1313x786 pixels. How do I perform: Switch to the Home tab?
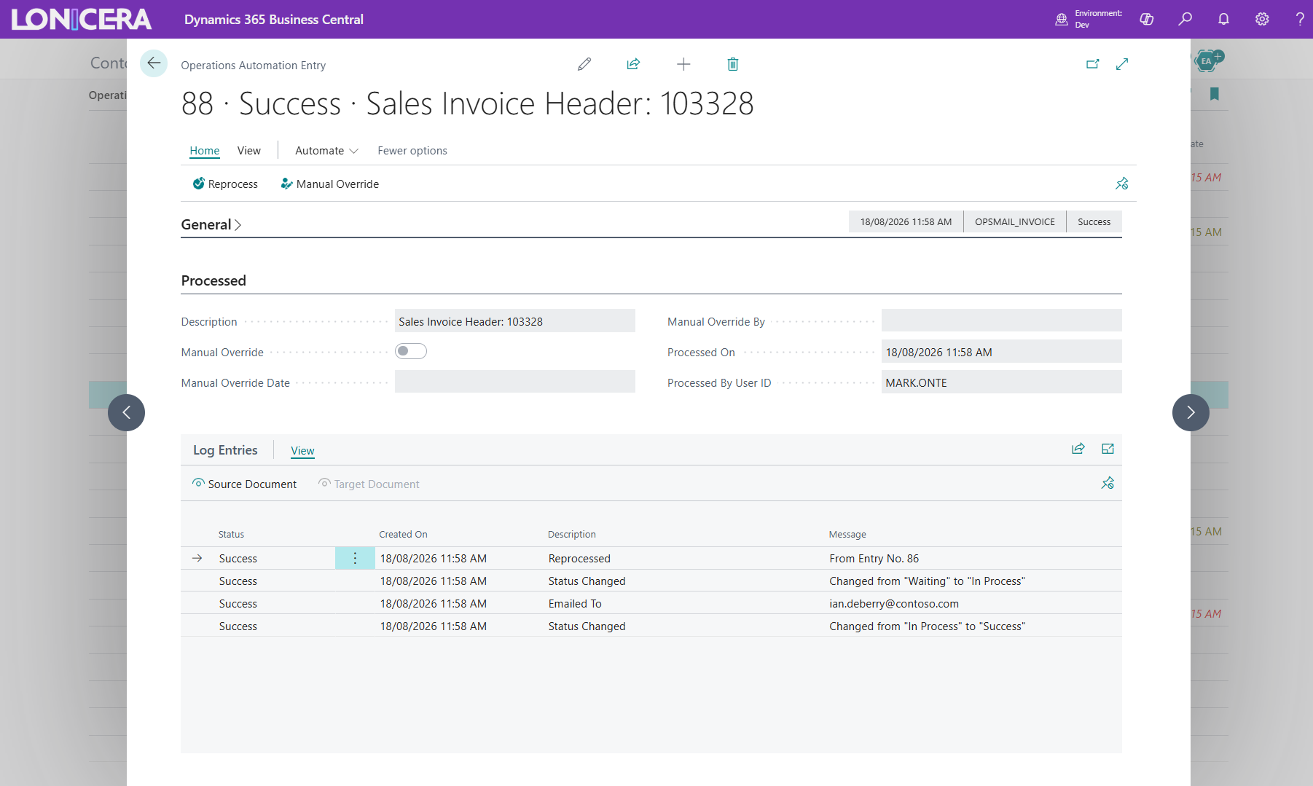click(205, 151)
